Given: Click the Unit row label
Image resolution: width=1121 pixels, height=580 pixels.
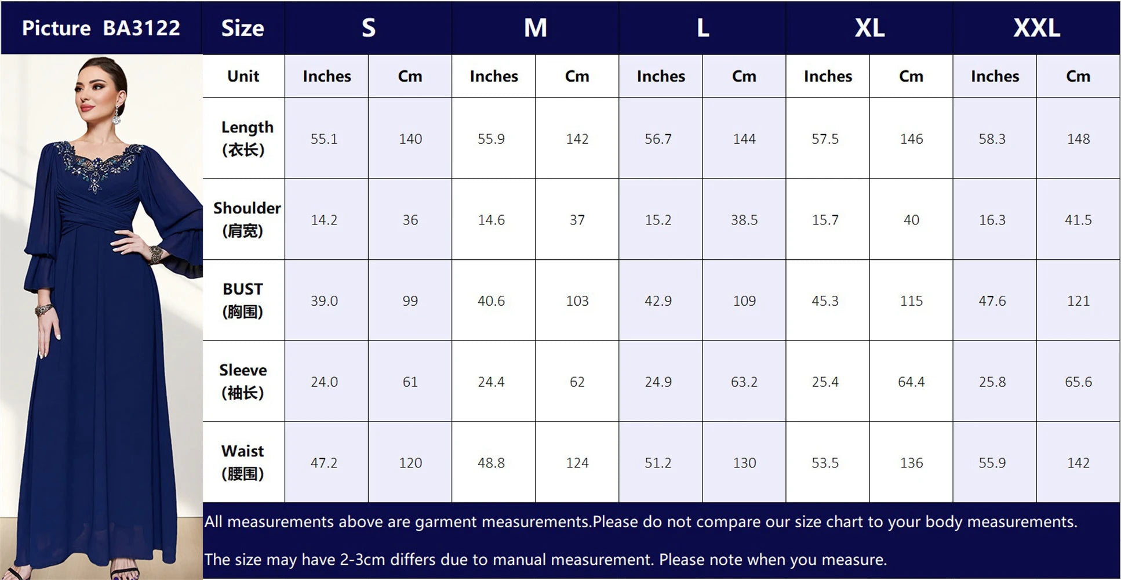Looking at the screenshot, I should coord(243,76).
